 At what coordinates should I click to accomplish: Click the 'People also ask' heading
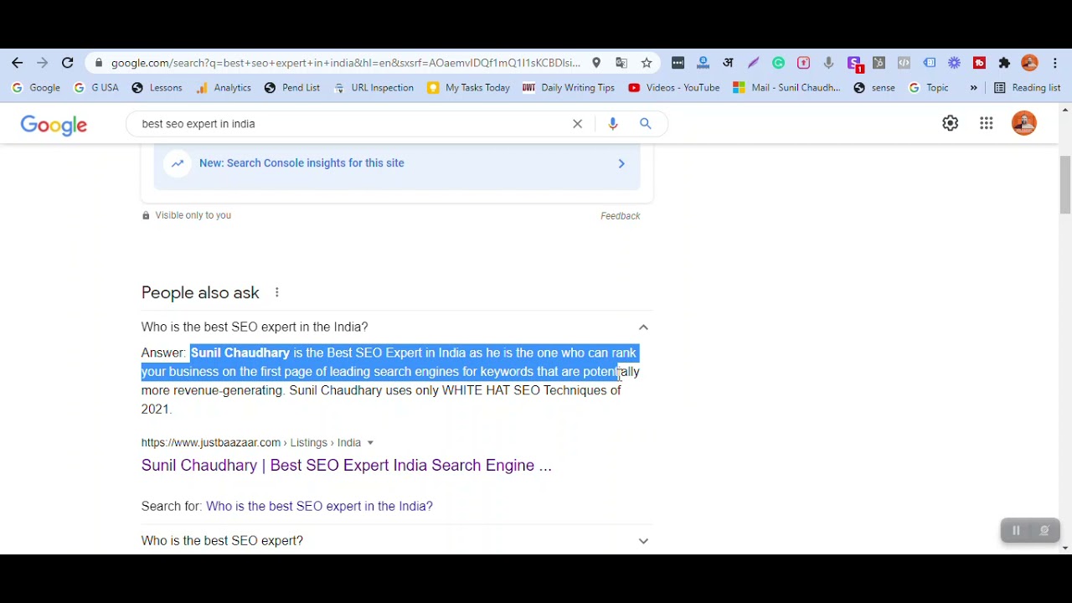(200, 292)
